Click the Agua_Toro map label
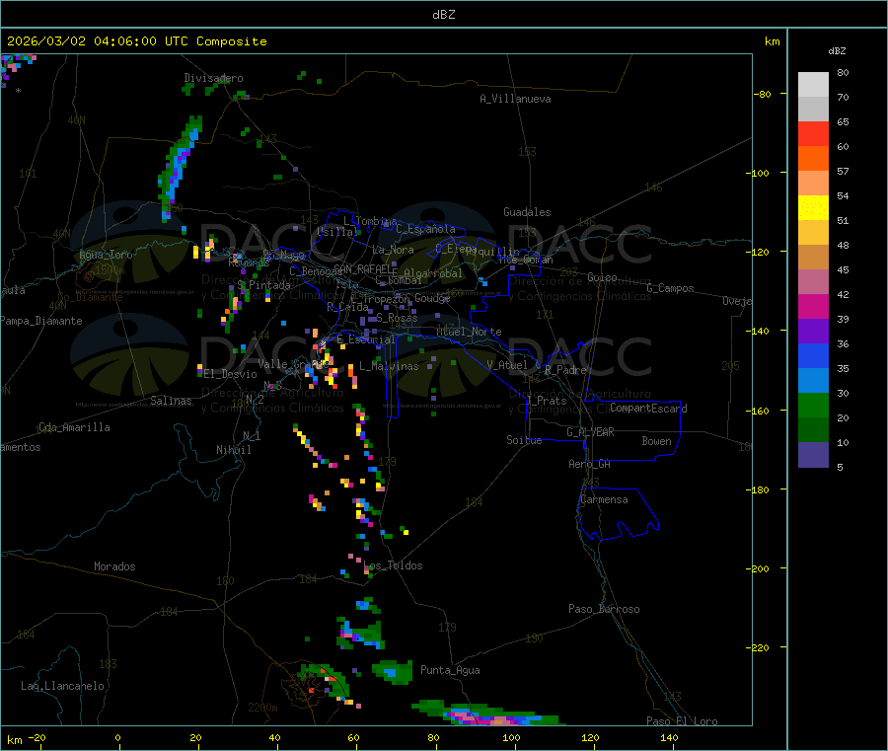 pyautogui.click(x=106, y=255)
